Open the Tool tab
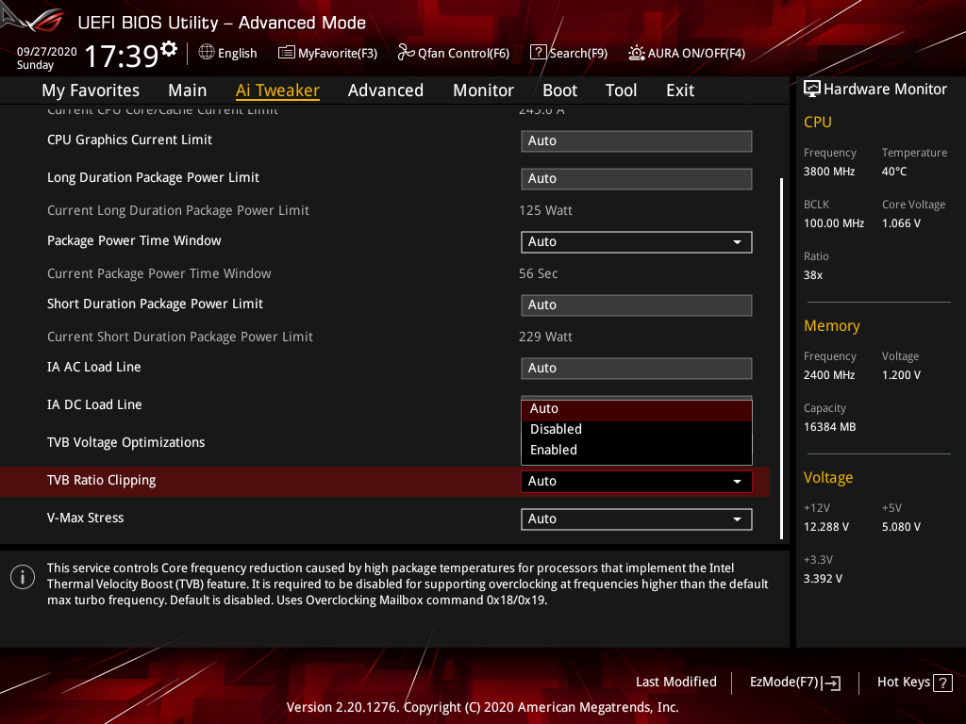 point(621,90)
